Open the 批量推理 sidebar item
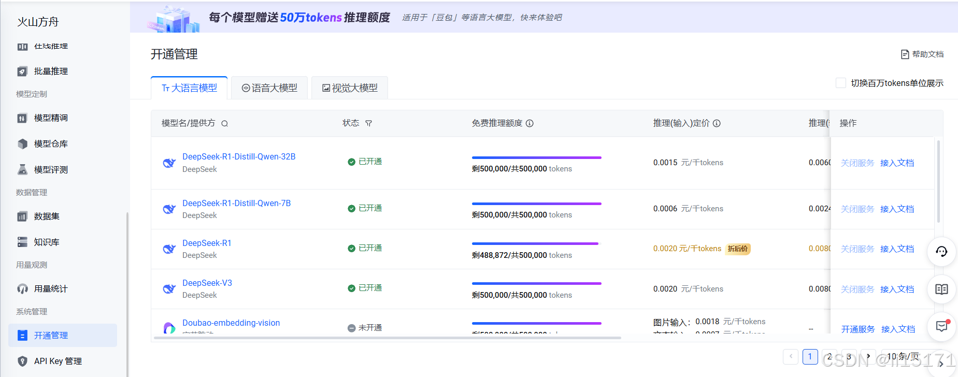 coord(63,71)
